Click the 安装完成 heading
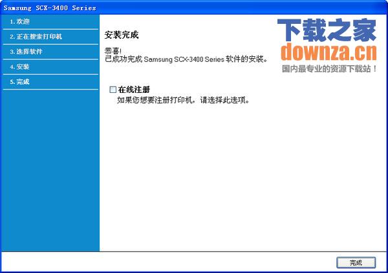This screenshot has width=388, height=273. [122, 35]
